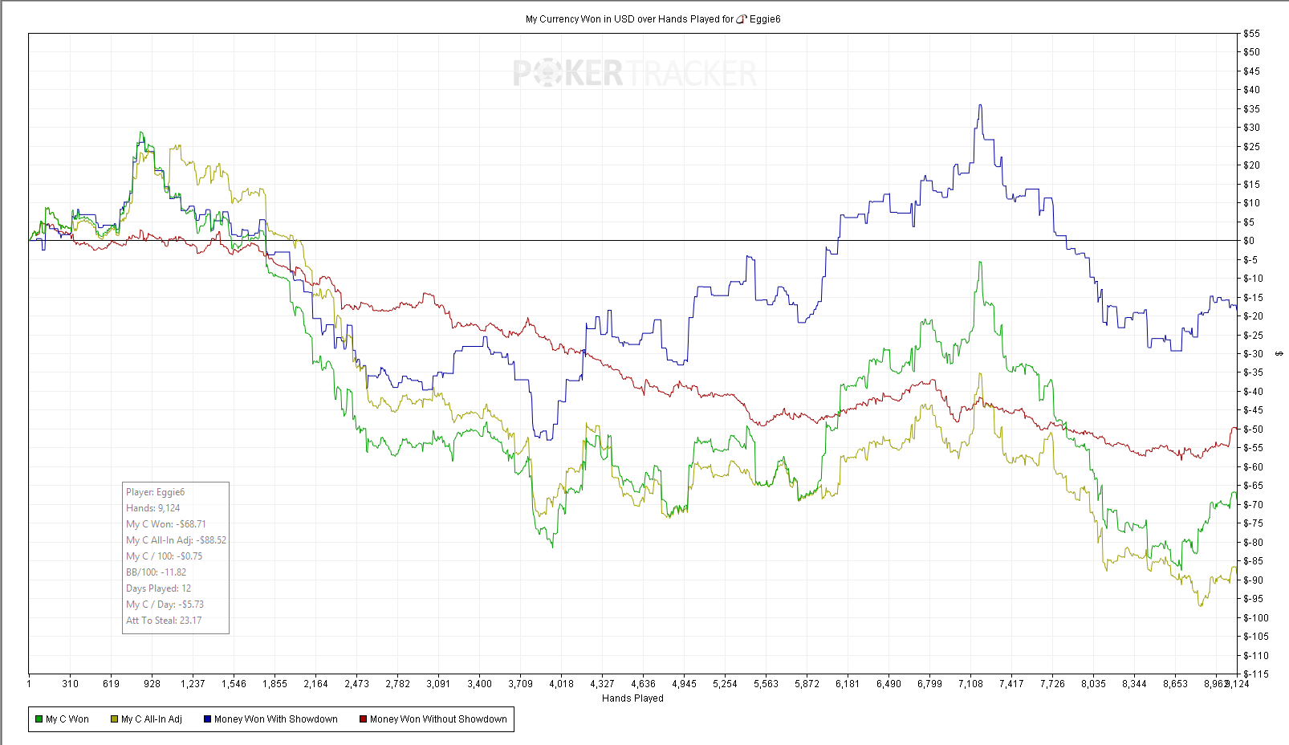Screen dimensions: 1289x745
Task: Click the "4,636" tick on the x-axis
Action: point(643,684)
